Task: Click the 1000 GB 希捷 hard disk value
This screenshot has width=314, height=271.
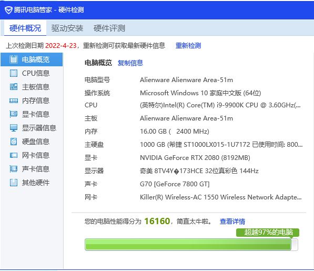Action: click(221, 144)
